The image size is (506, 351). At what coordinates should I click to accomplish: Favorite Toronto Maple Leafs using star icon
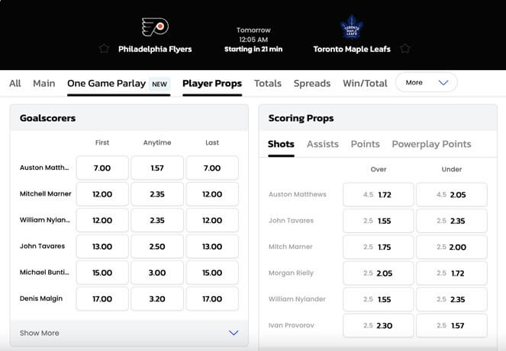click(404, 49)
